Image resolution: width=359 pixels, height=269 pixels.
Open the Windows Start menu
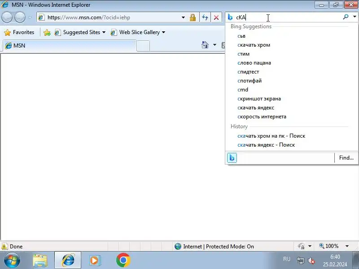pyautogui.click(x=12, y=260)
